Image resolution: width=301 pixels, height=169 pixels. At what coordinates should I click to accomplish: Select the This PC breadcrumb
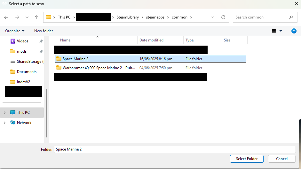coord(64,17)
